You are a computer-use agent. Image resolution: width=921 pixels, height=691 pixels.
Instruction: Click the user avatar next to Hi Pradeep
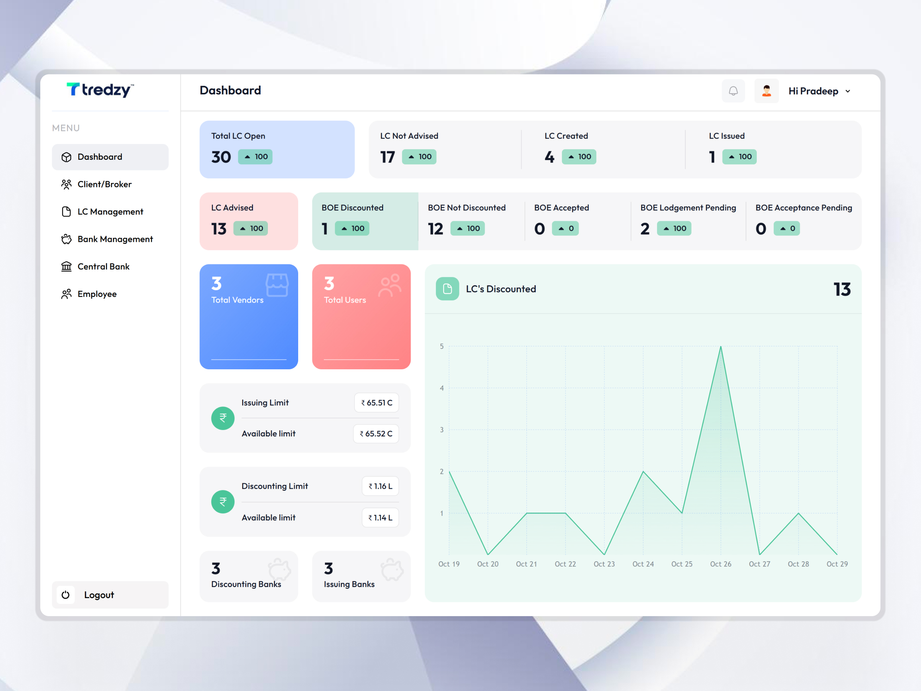[766, 90]
